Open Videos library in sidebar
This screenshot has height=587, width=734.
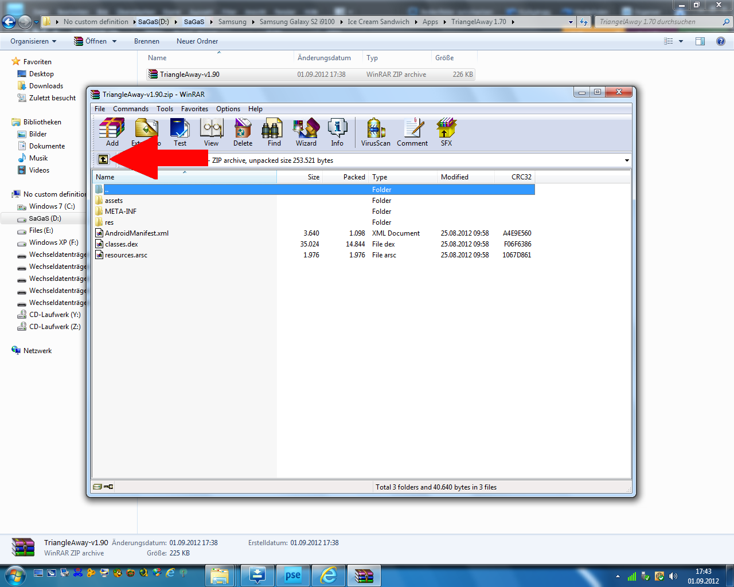click(x=33, y=170)
